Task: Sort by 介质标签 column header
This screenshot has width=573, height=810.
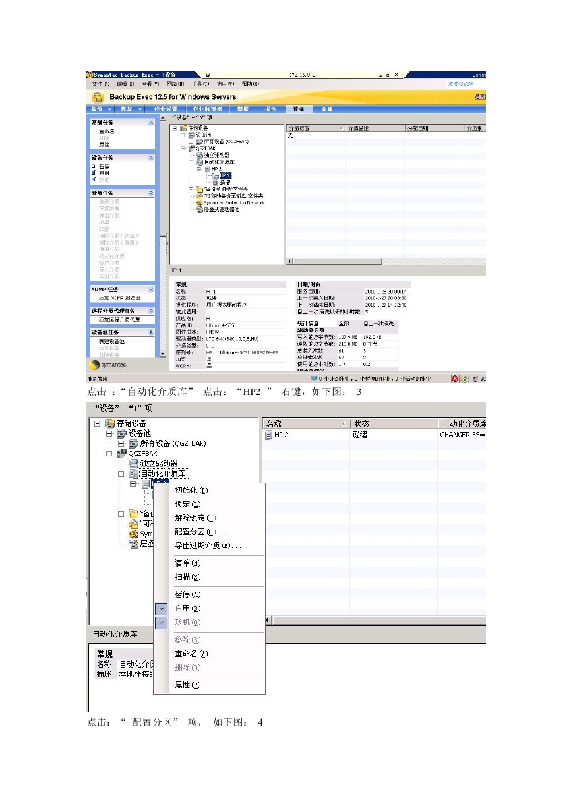Action: (316, 128)
